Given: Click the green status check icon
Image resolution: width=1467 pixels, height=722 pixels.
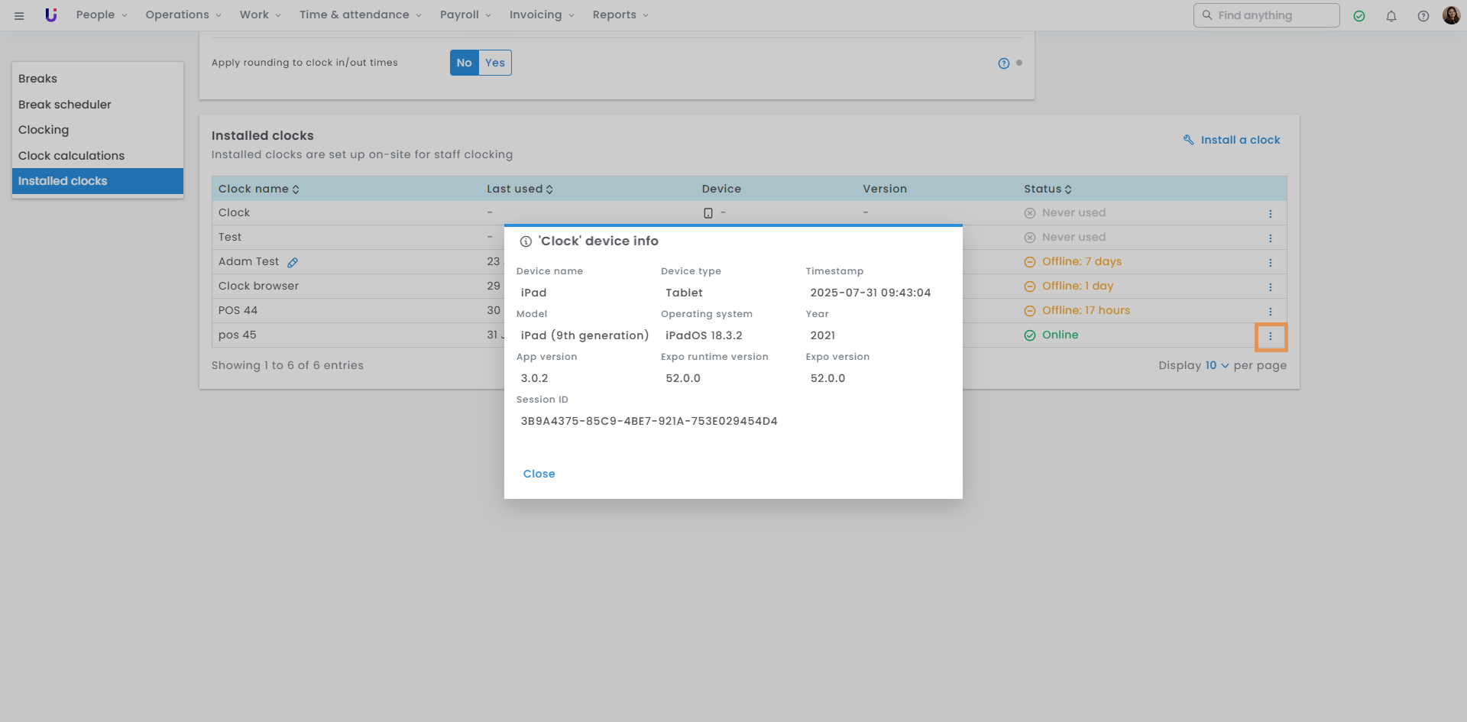Looking at the screenshot, I should [1359, 16].
